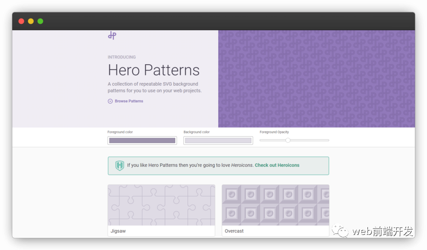Click the purple pattern preview panel
The height and width of the screenshot is (250, 427).
coord(316,79)
